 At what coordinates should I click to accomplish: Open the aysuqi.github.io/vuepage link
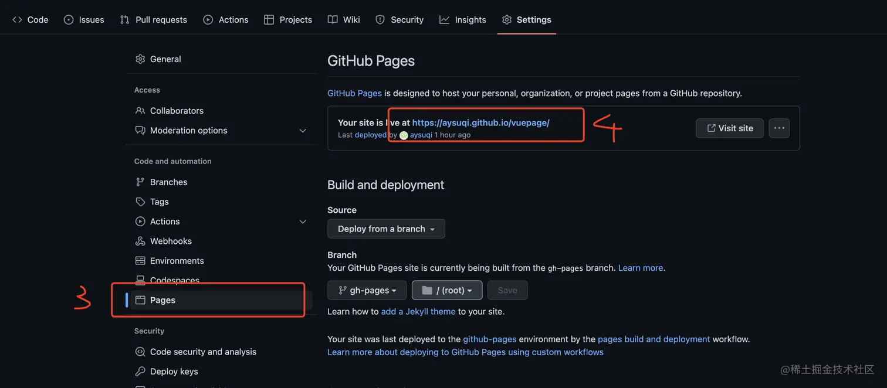480,122
